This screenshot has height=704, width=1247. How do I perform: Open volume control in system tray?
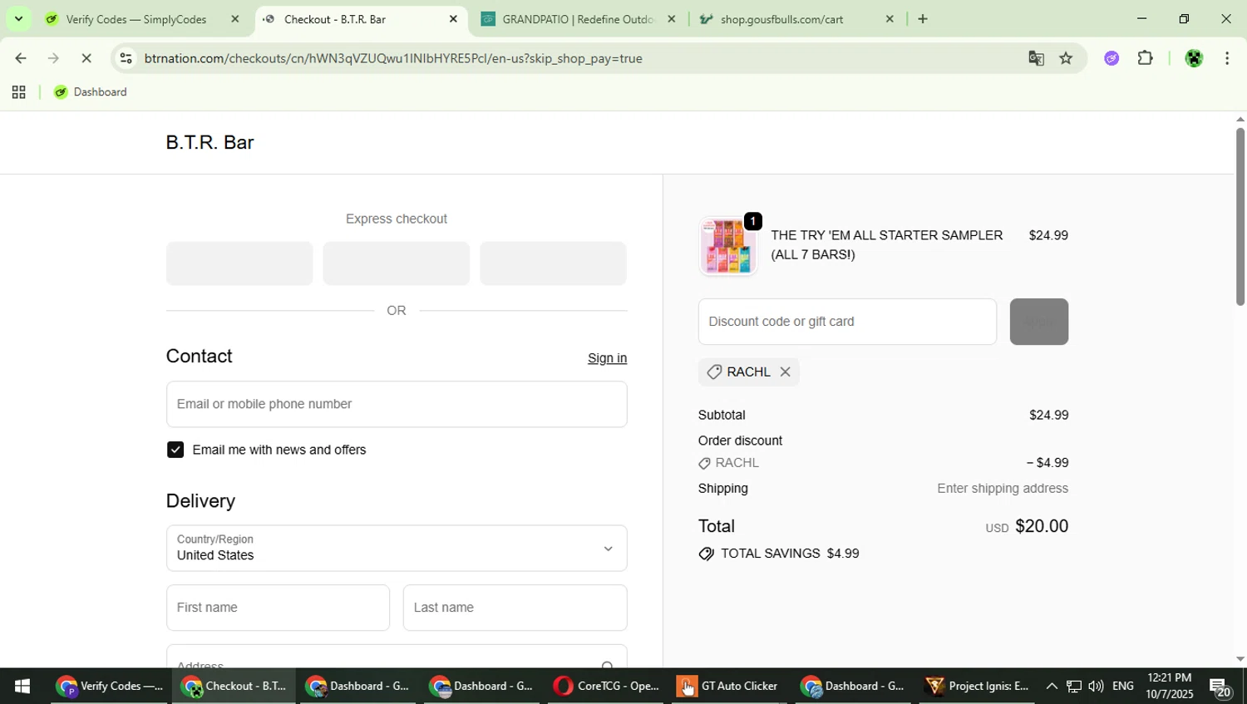pos(1096,687)
